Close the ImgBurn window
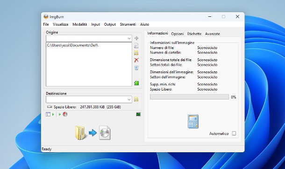This screenshot has height=169, width=285. [237, 16]
